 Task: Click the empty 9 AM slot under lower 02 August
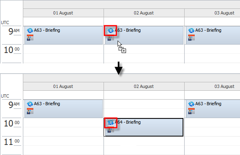(x=144, y=109)
